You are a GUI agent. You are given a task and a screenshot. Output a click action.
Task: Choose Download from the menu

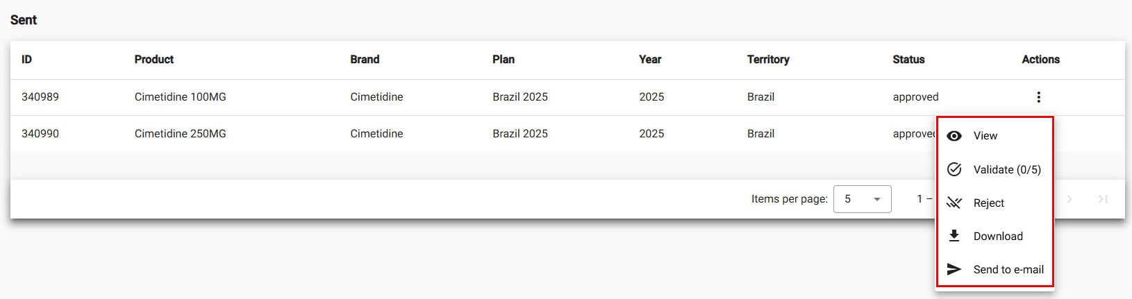998,236
